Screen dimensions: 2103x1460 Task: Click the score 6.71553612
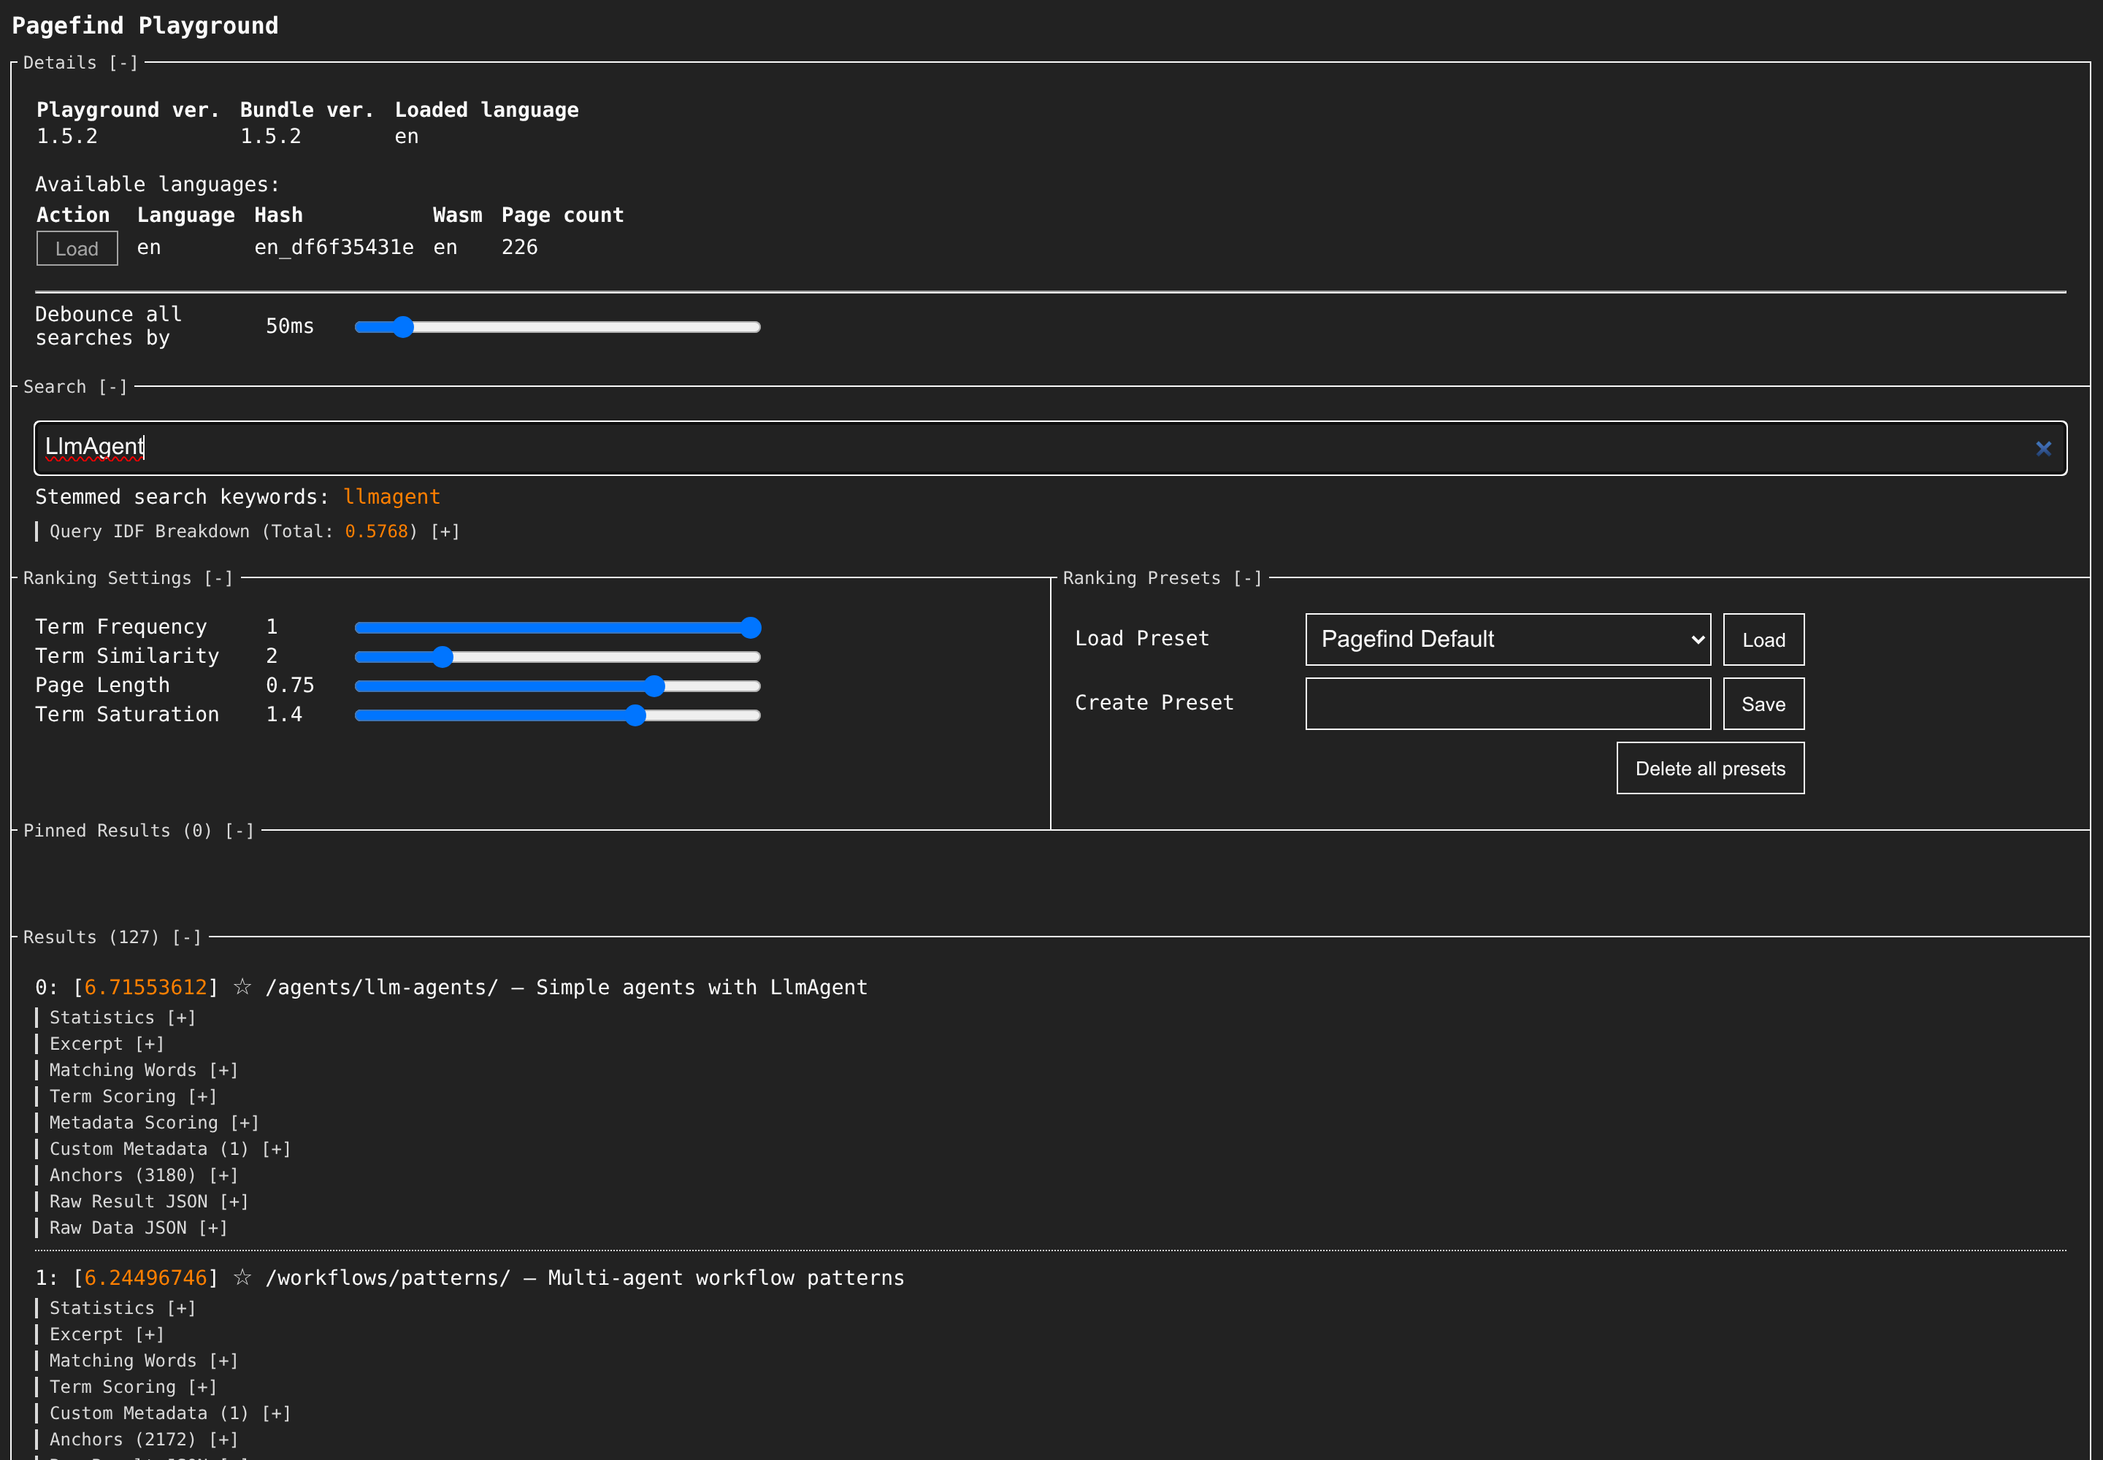pyautogui.click(x=145, y=987)
